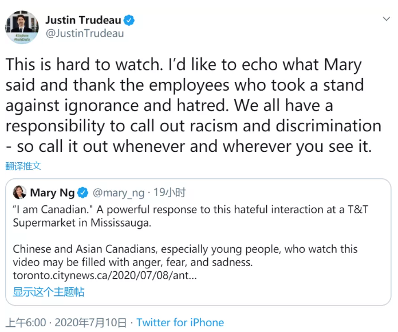Open the @JustinTrudeau handle
The height and width of the screenshot is (332, 398).
tap(85, 33)
